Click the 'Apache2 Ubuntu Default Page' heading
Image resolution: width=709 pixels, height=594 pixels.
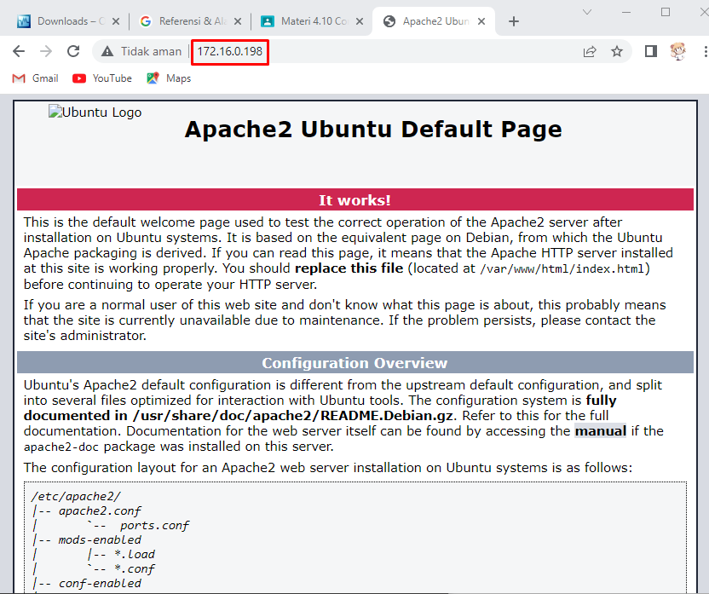[373, 130]
